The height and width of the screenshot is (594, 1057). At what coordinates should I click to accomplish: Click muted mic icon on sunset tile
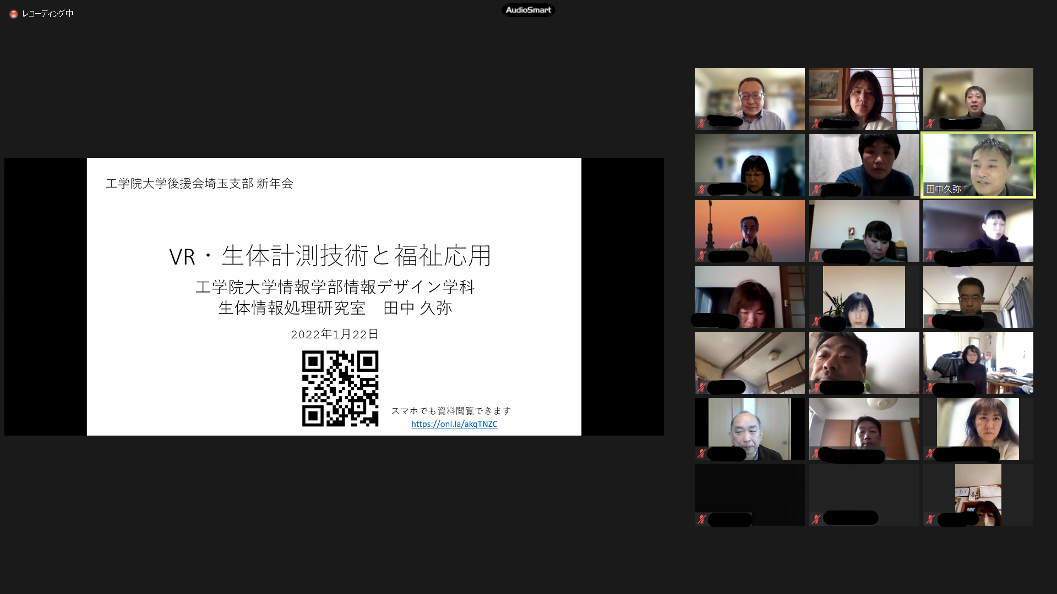[701, 256]
